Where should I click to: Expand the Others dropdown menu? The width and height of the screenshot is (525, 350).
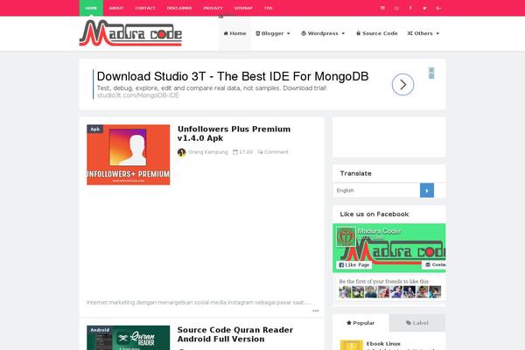tap(423, 33)
